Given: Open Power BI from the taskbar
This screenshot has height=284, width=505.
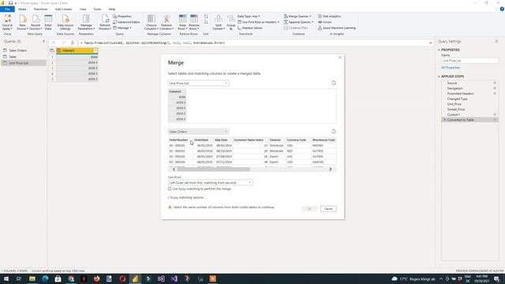Looking at the screenshot, I should click(x=135, y=278).
